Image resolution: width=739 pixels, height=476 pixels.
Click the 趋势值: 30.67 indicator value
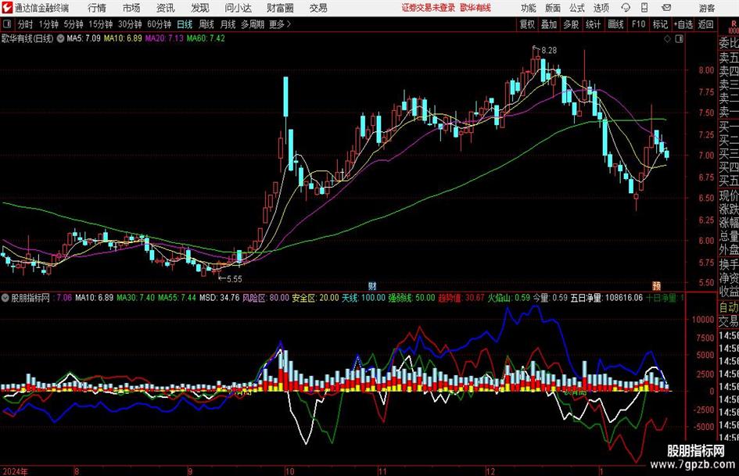(461, 298)
